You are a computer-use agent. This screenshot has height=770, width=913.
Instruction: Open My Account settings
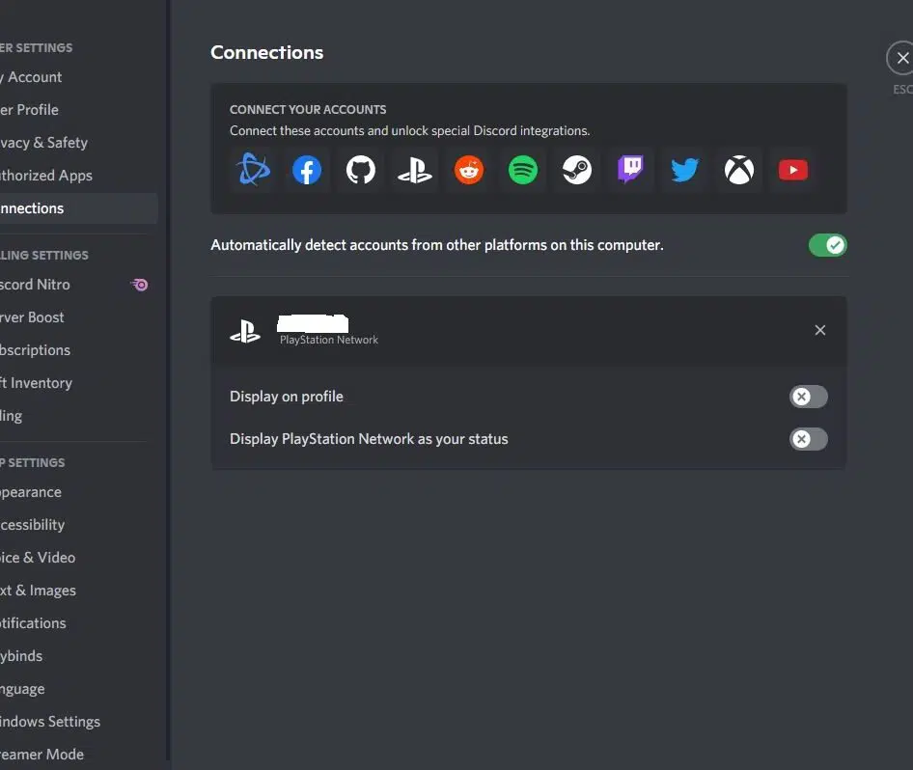pos(76,77)
